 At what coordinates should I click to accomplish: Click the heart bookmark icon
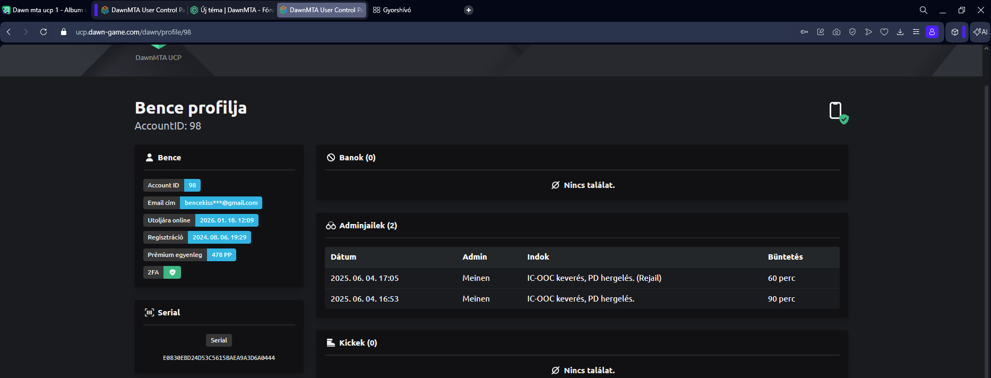click(884, 32)
